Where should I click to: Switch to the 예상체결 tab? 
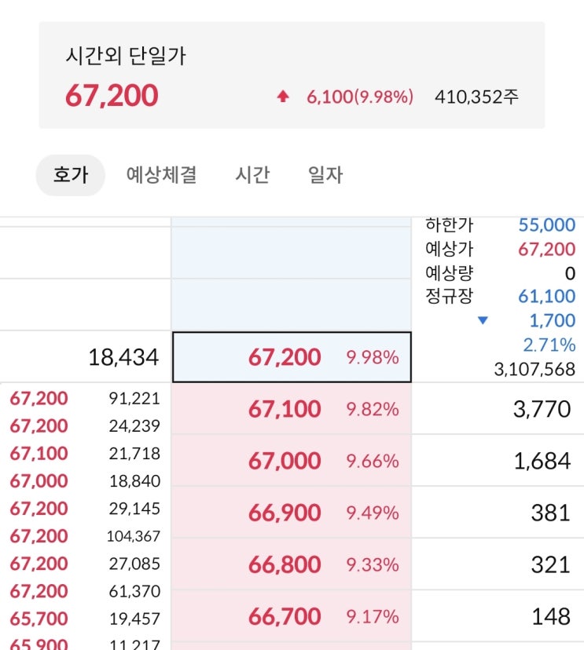[x=161, y=174]
